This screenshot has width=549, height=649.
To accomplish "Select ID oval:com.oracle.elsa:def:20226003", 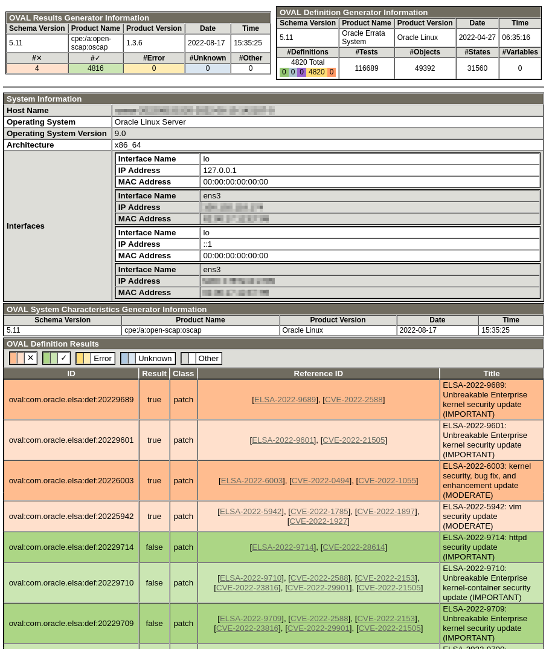I will point(71,481).
